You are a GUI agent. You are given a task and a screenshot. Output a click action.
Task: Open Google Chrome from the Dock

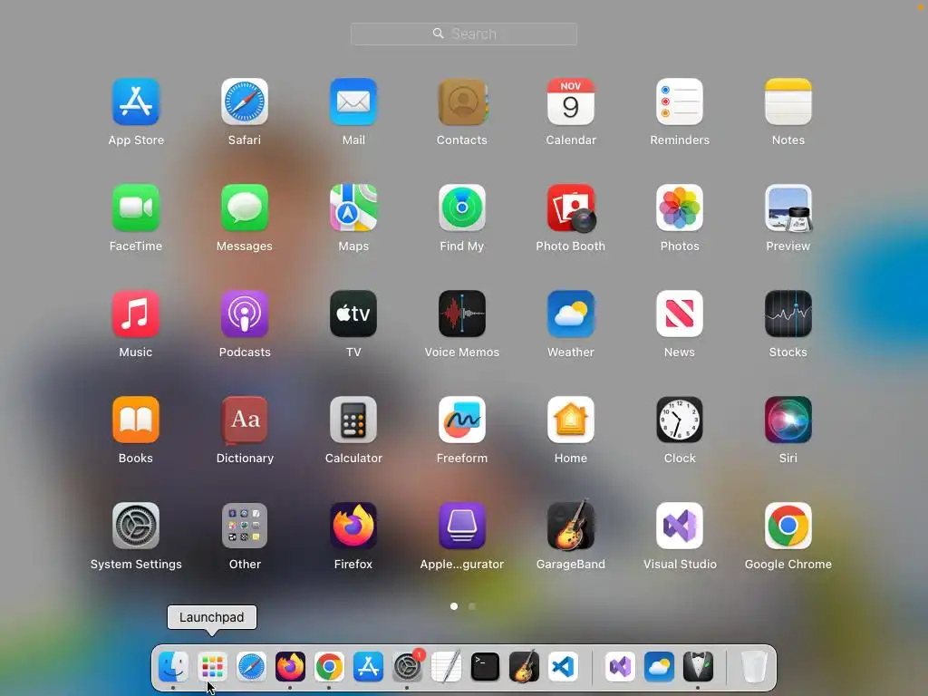329,666
